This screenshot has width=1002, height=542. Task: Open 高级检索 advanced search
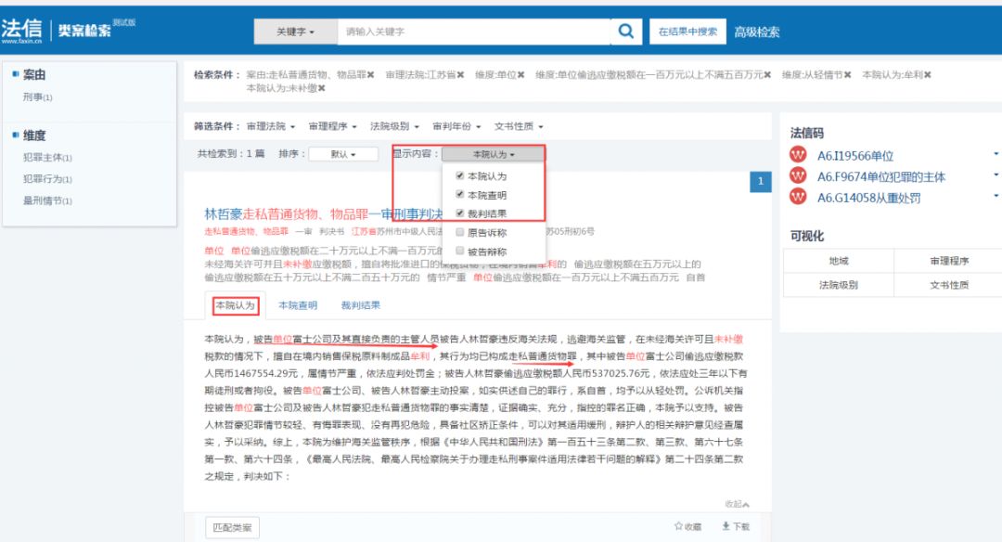click(x=757, y=32)
